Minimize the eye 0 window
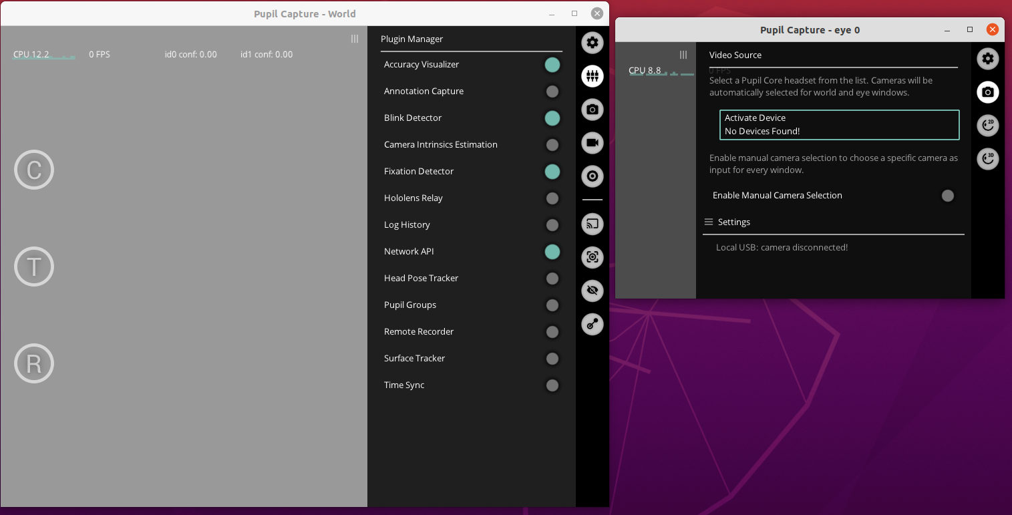Viewport: 1012px width, 515px height. [x=948, y=30]
